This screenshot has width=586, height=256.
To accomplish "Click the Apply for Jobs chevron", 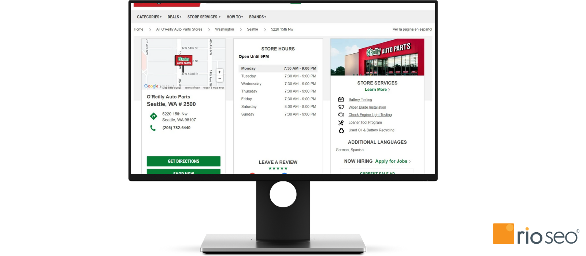I will click(410, 162).
